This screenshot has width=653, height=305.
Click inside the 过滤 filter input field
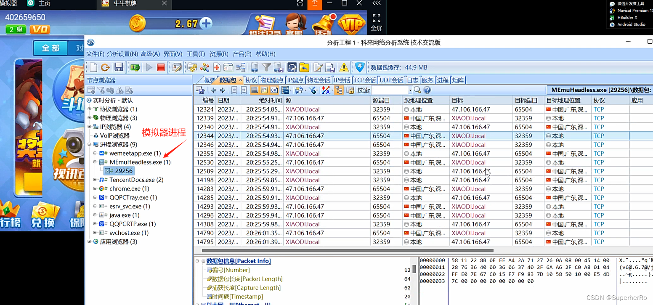click(390, 90)
